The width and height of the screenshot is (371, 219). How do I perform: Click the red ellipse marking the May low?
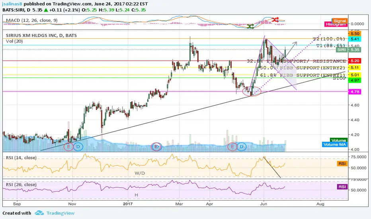pyautogui.click(x=252, y=91)
